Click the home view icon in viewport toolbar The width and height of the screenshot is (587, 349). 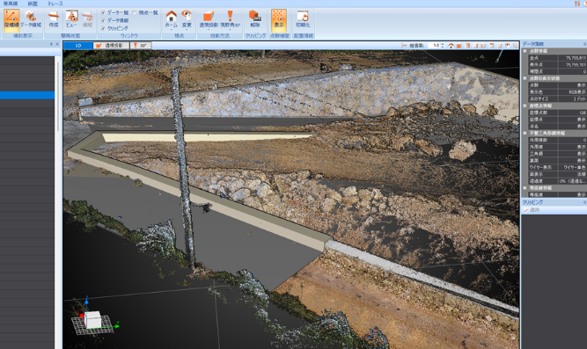451,45
